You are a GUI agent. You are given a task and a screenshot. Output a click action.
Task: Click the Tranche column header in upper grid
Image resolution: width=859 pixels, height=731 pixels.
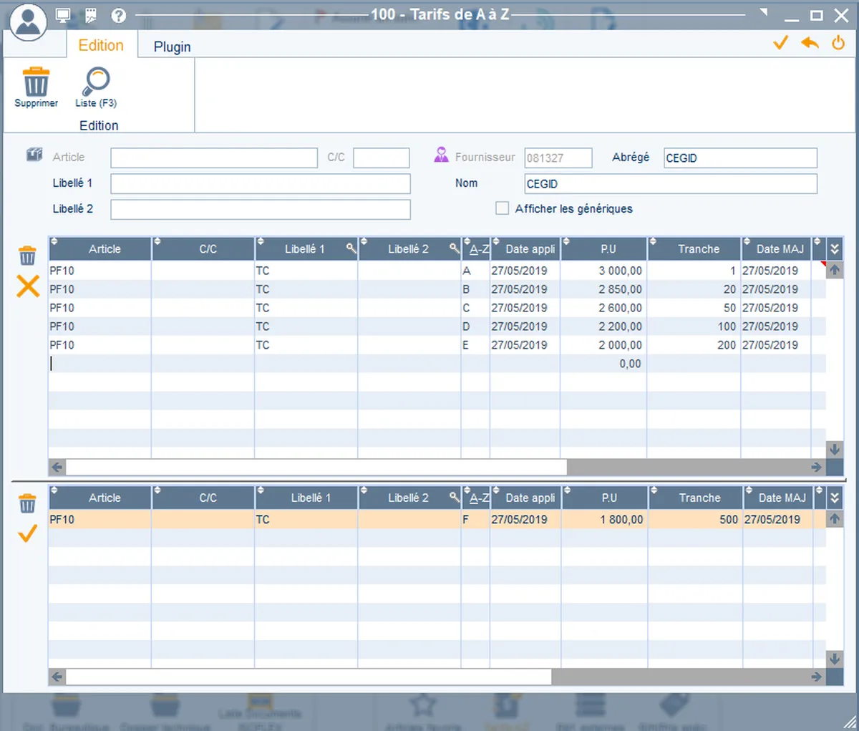point(698,249)
